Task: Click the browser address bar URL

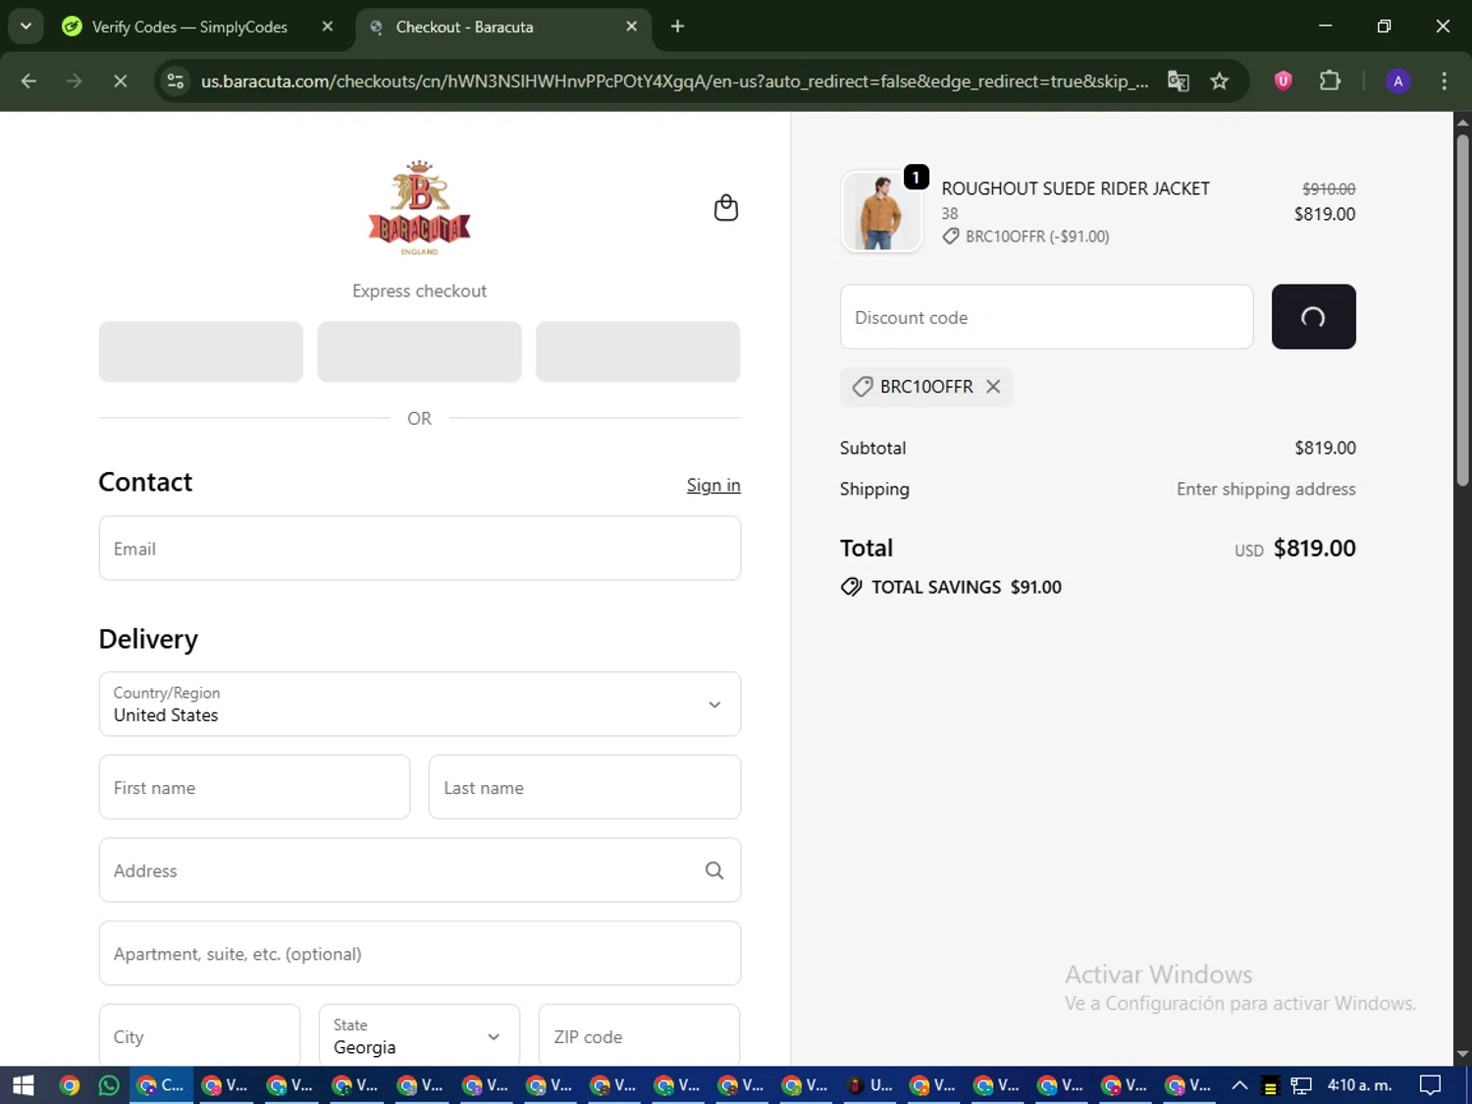Action: point(674,81)
